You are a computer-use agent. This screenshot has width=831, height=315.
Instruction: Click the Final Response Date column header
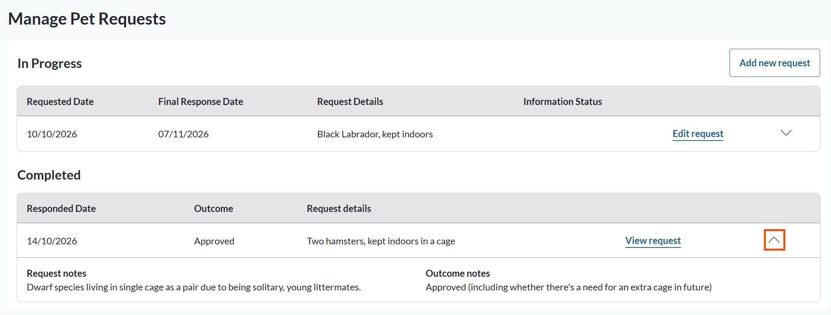[201, 101]
